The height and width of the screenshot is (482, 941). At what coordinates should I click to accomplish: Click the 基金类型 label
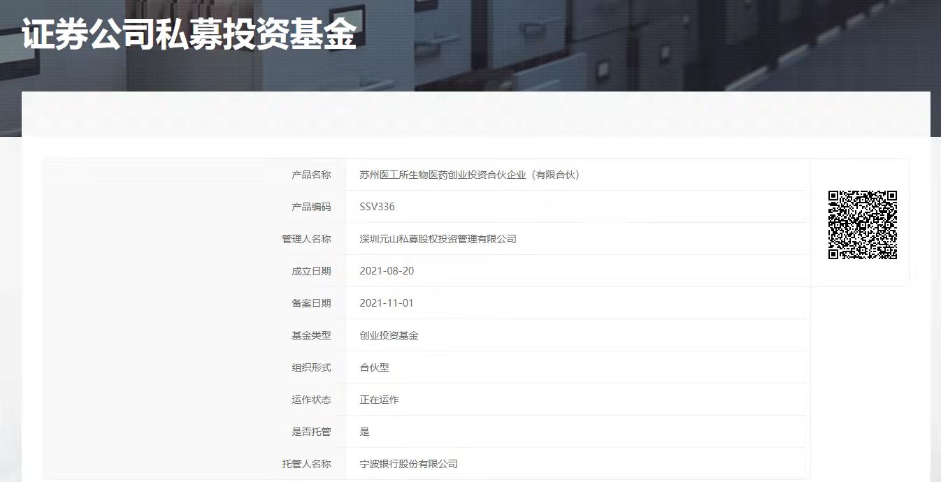point(311,335)
